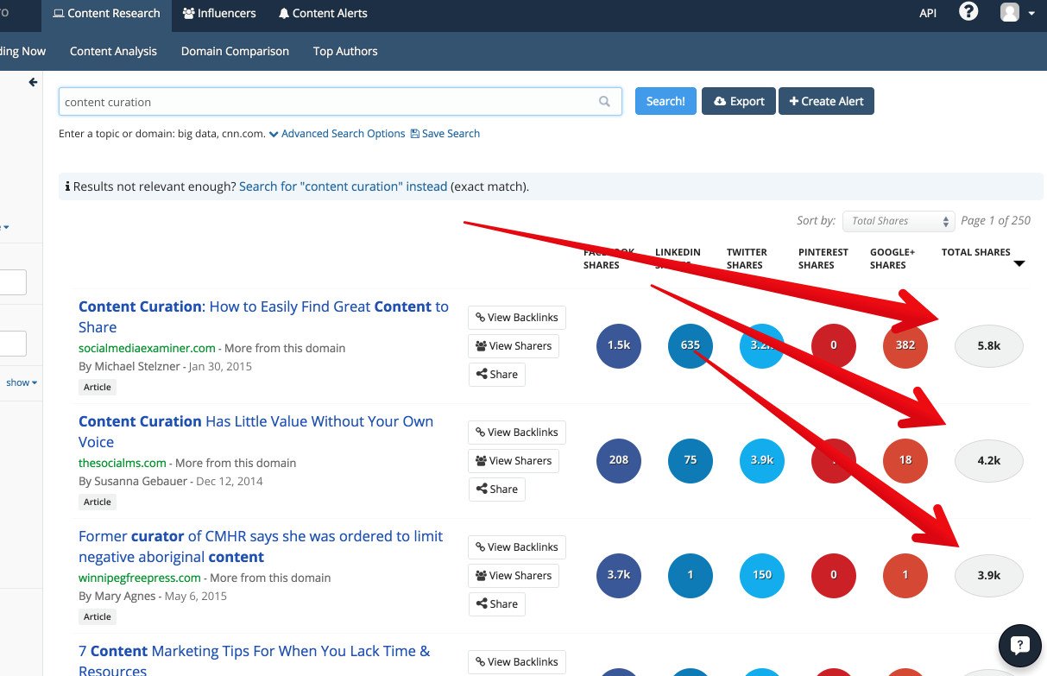This screenshot has width=1047, height=676.
Task: Open article "Content Curation: How to Easily Find Great Content"
Action: pyautogui.click(x=263, y=317)
